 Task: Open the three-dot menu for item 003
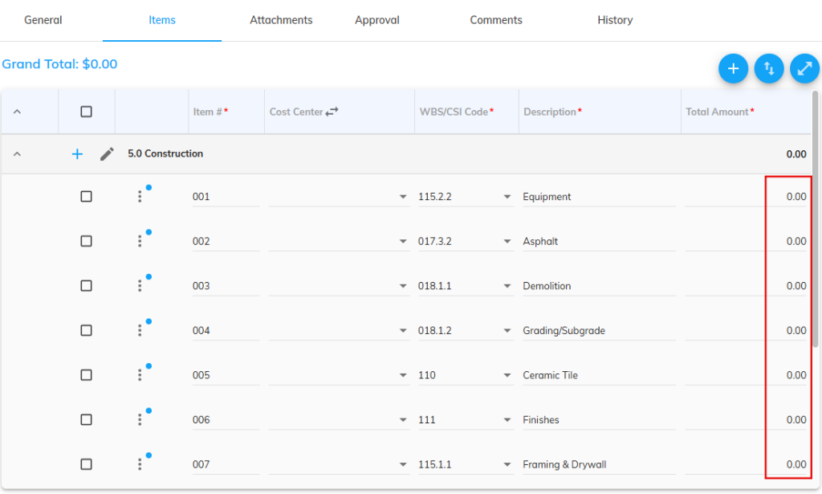(x=140, y=286)
